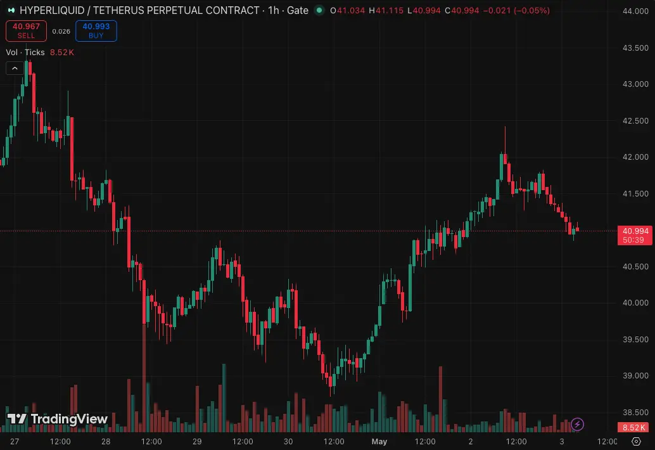Click the Hyperliquid / TetherUS Perpetual Contract title
The image size is (655, 450).
point(139,10)
